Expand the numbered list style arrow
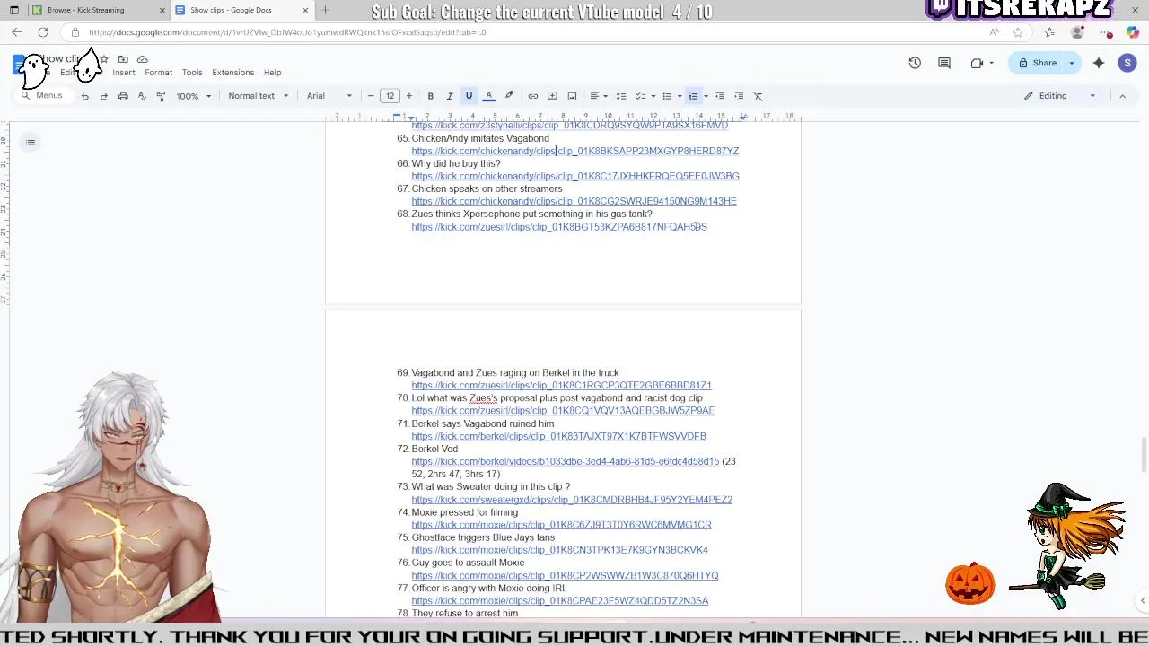This screenshot has height=646, width=1149. (x=706, y=96)
